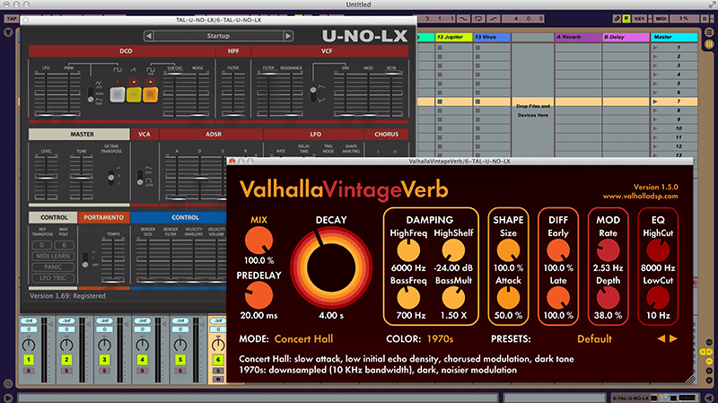Viewport: 718px width, 403px height.
Task: Click the DCO noise slider
Action: click(197, 94)
